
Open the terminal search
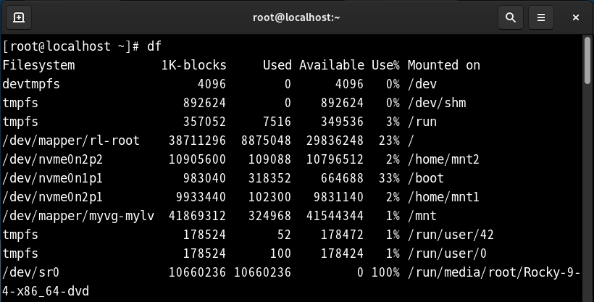click(x=511, y=17)
